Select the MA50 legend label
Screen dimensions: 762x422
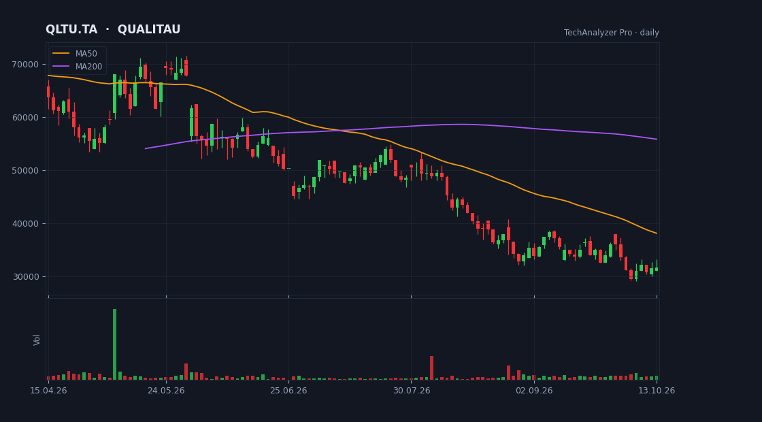pos(86,54)
